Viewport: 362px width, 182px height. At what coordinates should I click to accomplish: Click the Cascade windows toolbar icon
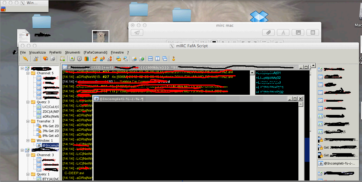pyautogui.click(x=165, y=59)
